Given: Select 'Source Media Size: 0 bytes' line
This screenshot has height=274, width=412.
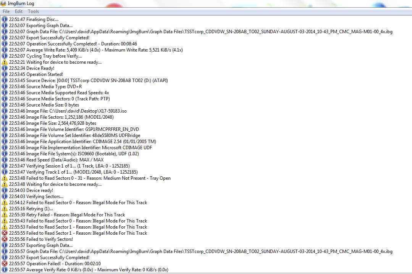Looking at the screenshot, I should pyautogui.click(x=44, y=105).
